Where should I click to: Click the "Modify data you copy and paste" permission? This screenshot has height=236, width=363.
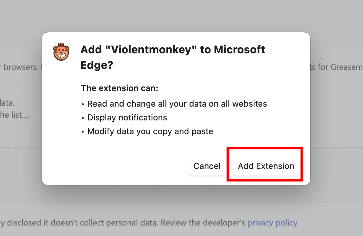(150, 131)
